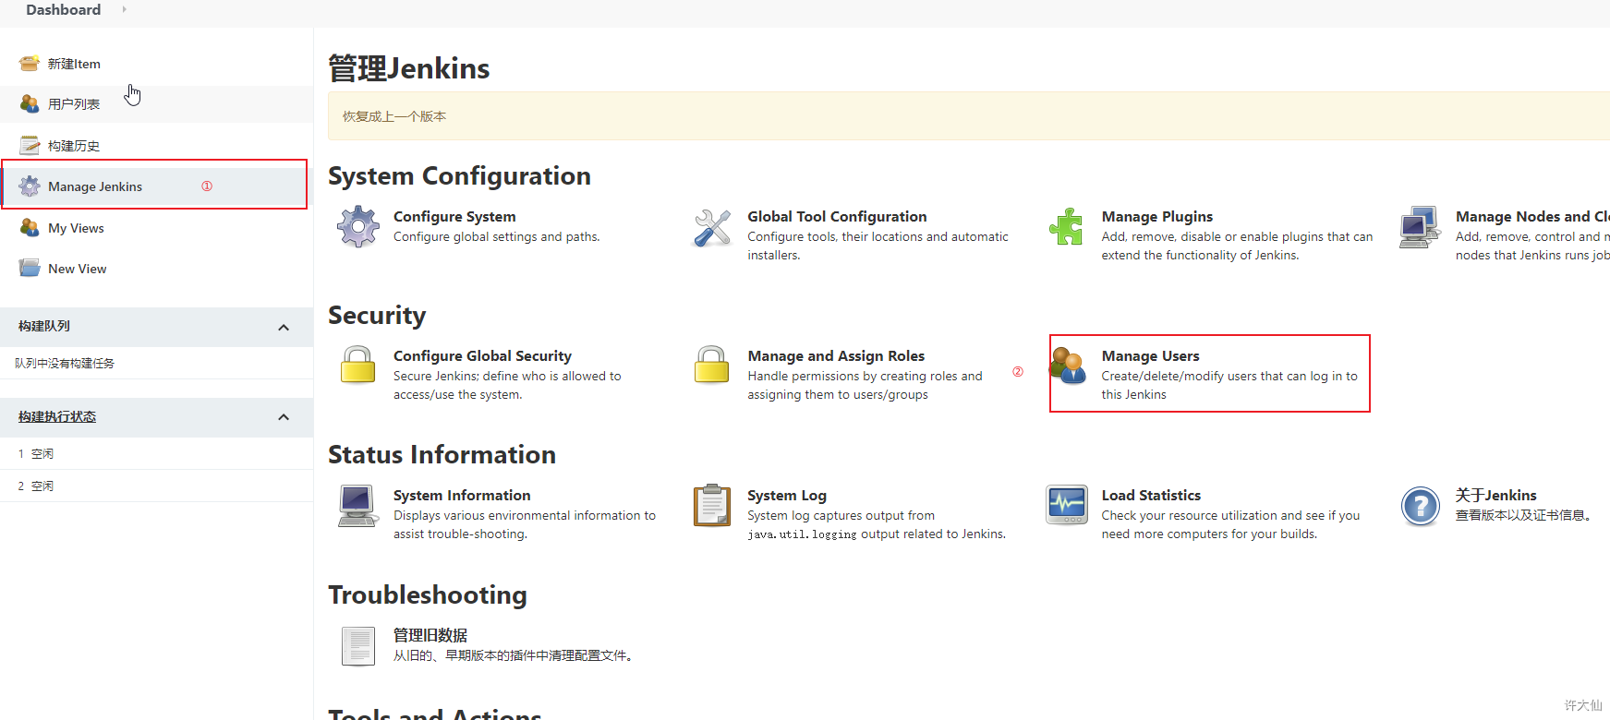
Task: Open 新建Item in the sidebar
Action: coord(74,64)
